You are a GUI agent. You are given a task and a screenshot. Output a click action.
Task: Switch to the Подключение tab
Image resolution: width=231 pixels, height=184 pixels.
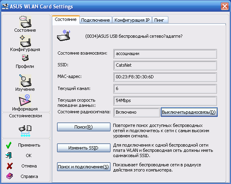pos(96,20)
